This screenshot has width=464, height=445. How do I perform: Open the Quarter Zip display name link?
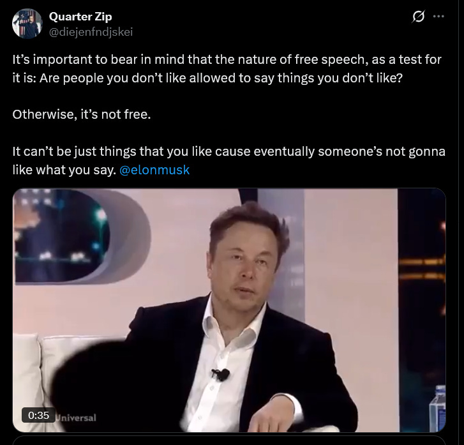click(80, 17)
